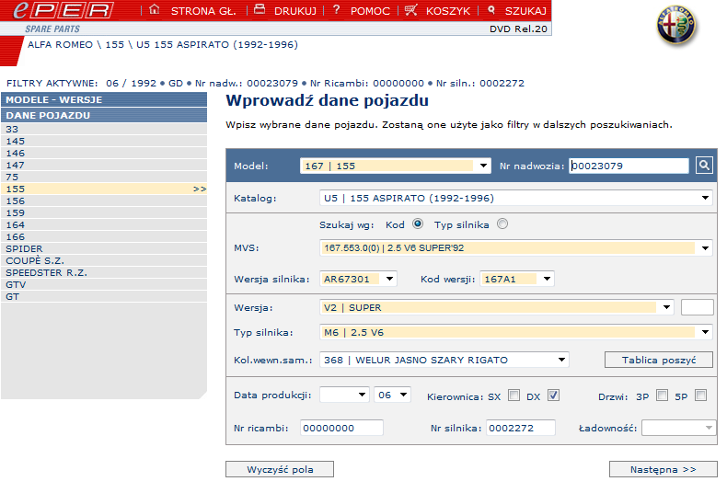
Task: Open the Model dropdown 167 | 155
Action: pyautogui.click(x=395, y=166)
